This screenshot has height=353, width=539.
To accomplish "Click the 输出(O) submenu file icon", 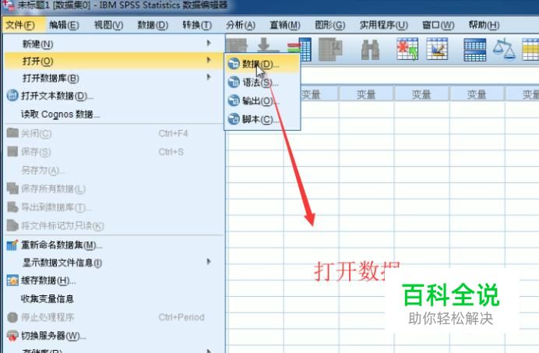I will click(x=234, y=101).
